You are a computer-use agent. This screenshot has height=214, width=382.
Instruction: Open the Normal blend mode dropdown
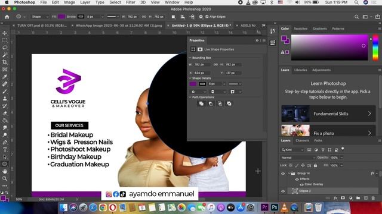(298, 158)
